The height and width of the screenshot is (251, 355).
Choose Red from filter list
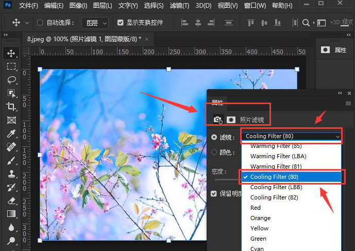(292, 208)
